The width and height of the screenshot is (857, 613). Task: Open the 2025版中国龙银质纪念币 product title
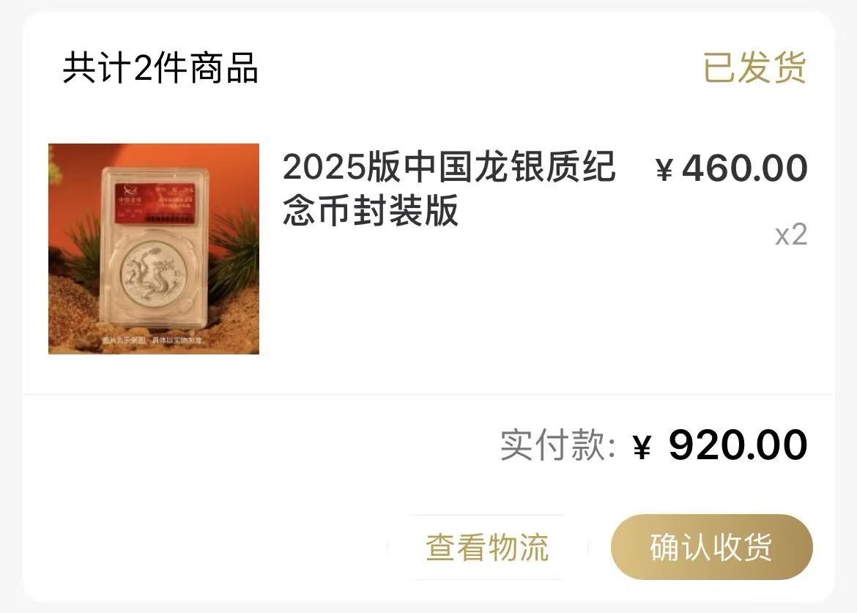(449, 189)
